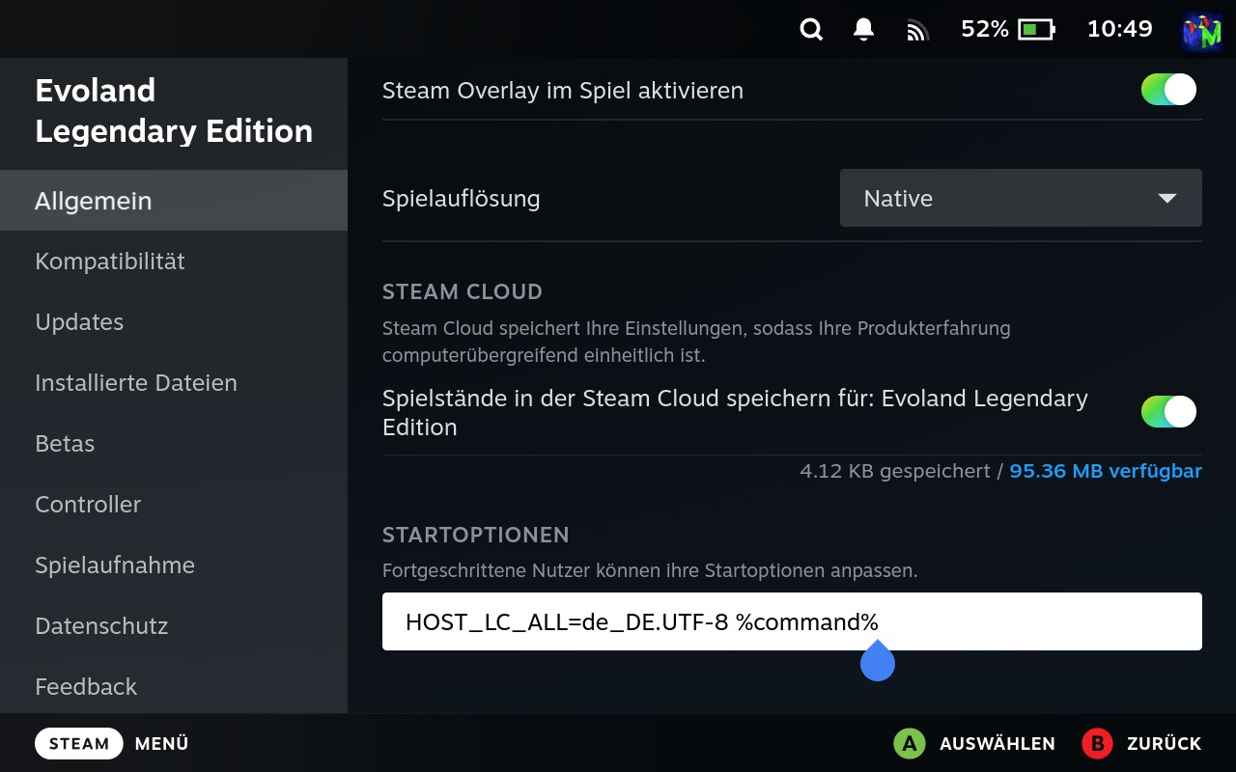Toggle Steam Cloud save sync off
The height and width of the screenshot is (772, 1236).
click(x=1168, y=412)
